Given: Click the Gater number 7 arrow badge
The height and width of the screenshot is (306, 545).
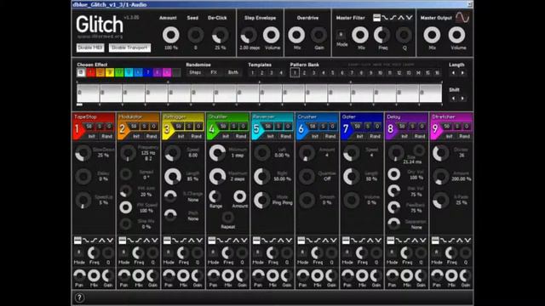Looking at the screenshot, I should point(346,129).
